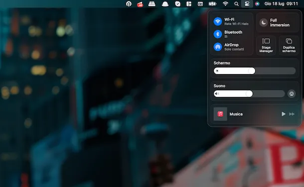Click the Musica app artwork icon
Screen dimensions: 304x187
[x=220, y=114]
